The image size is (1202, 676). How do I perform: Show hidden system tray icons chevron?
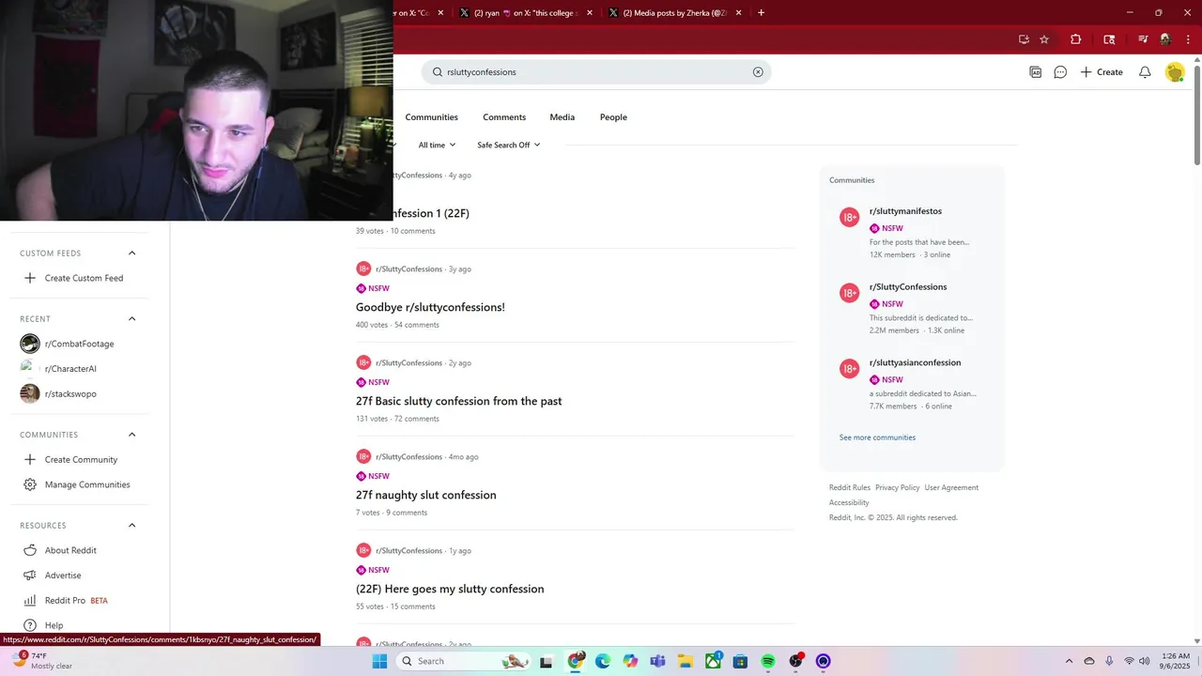tap(1069, 661)
